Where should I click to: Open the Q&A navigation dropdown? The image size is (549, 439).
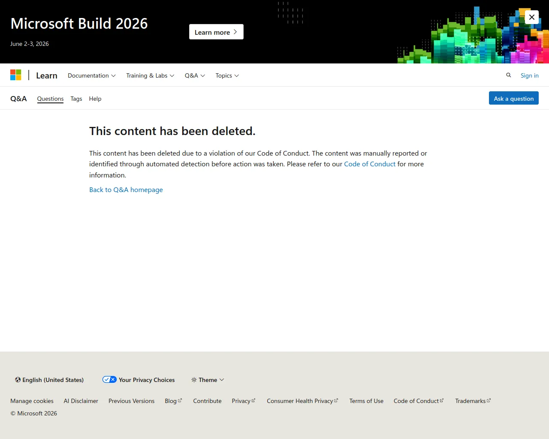click(x=195, y=75)
